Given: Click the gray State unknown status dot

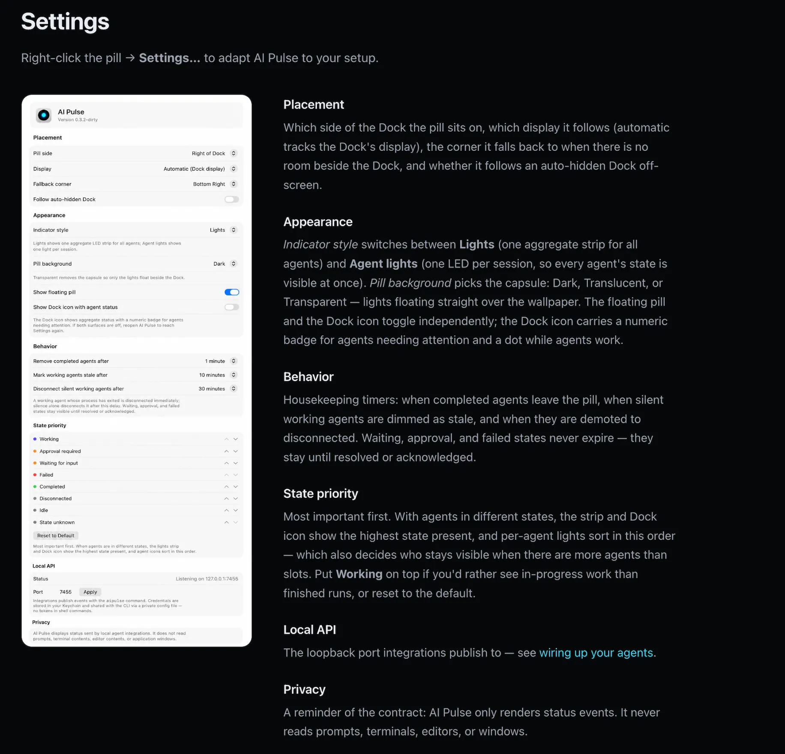Looking at the screenshot, I should 35,522.
